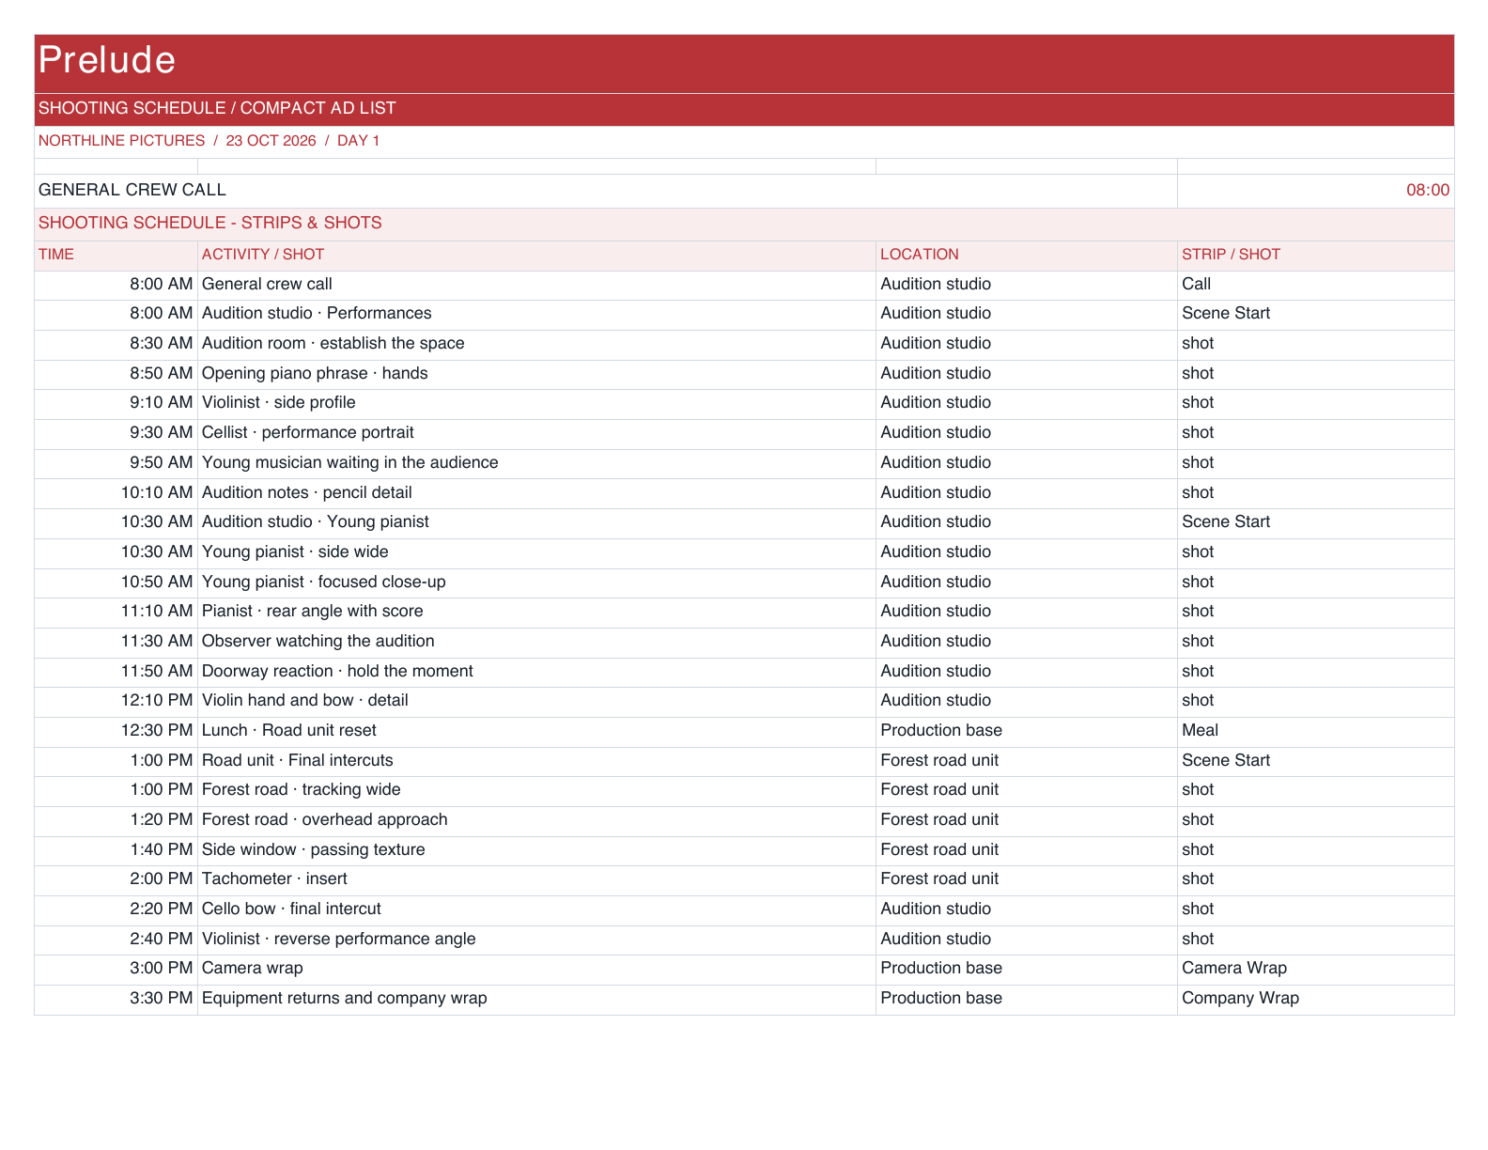Select 'Young musician waiting in the audience'

pyautogui.click(x=536, y=463)
